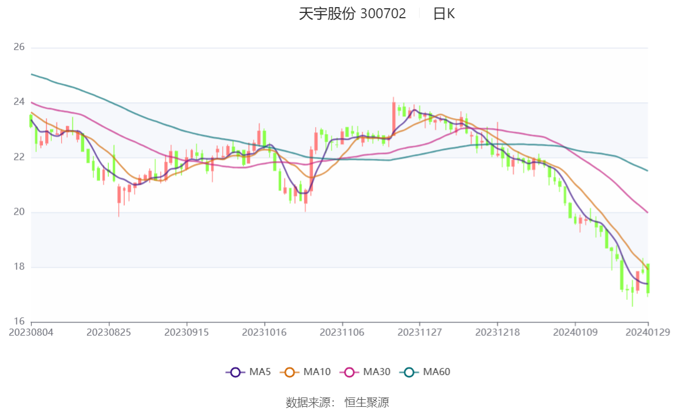Click the 20230915 date axis label

click(186, 332)
